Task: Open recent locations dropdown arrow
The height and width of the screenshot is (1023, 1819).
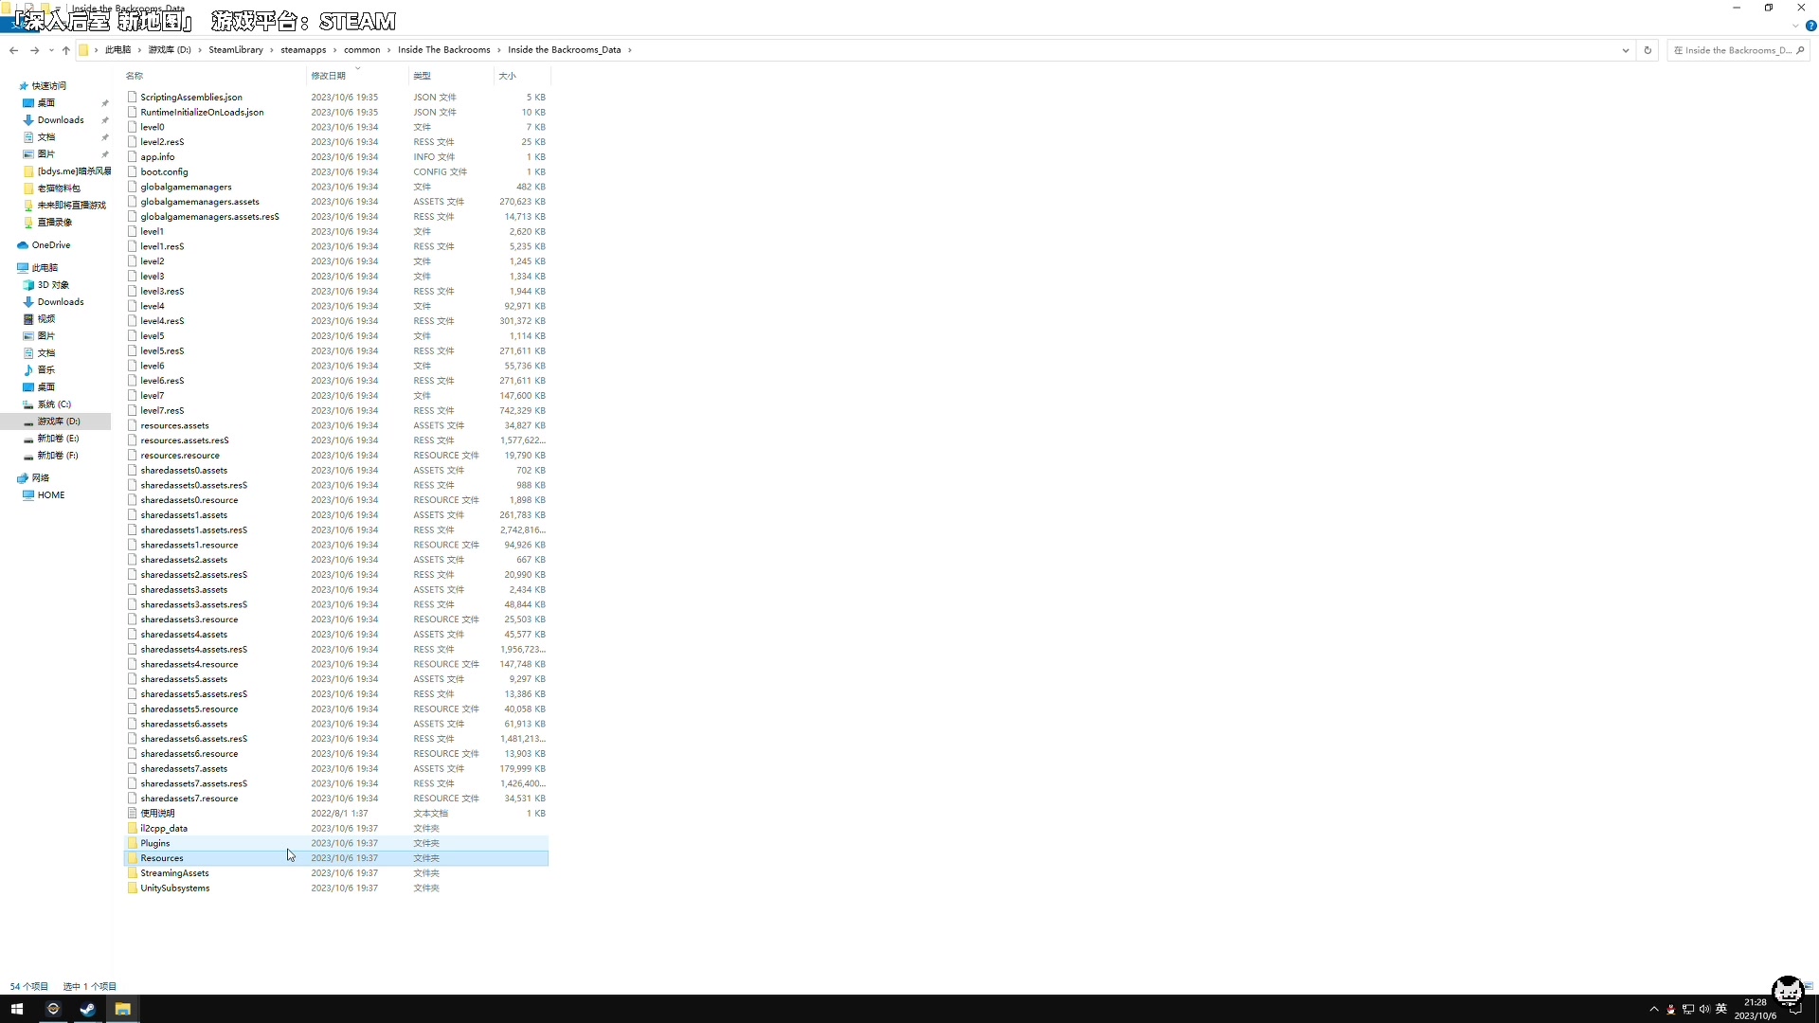Action: [x=51, y=50]
